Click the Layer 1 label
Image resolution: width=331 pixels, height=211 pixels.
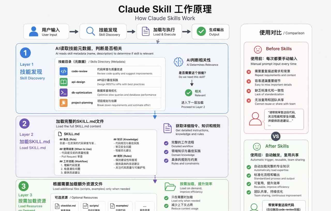click(x=27, y=64)
